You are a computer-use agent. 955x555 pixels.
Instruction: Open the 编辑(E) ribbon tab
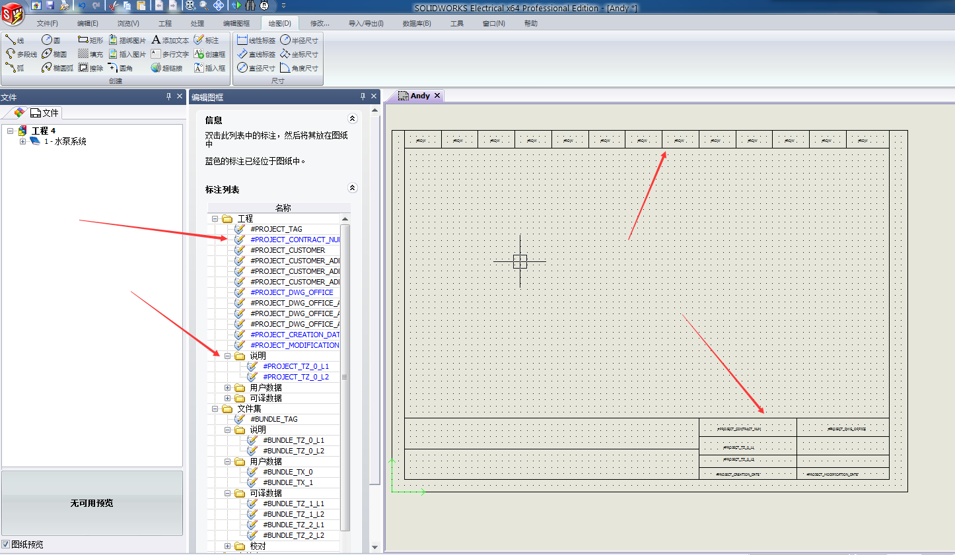point(88,23)
